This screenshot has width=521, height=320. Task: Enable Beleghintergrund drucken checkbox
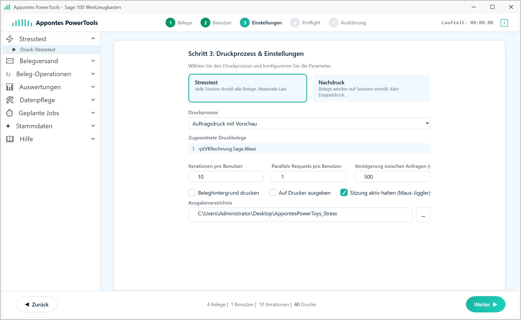tap(192, 193)
